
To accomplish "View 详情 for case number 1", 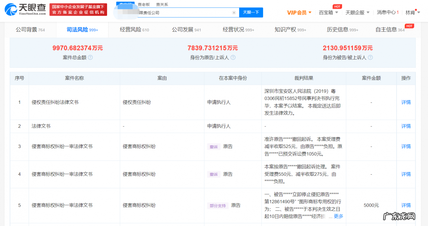I will 406,102.
